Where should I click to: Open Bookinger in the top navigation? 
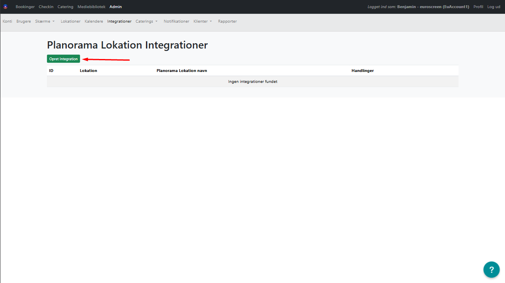pos(25,7)
